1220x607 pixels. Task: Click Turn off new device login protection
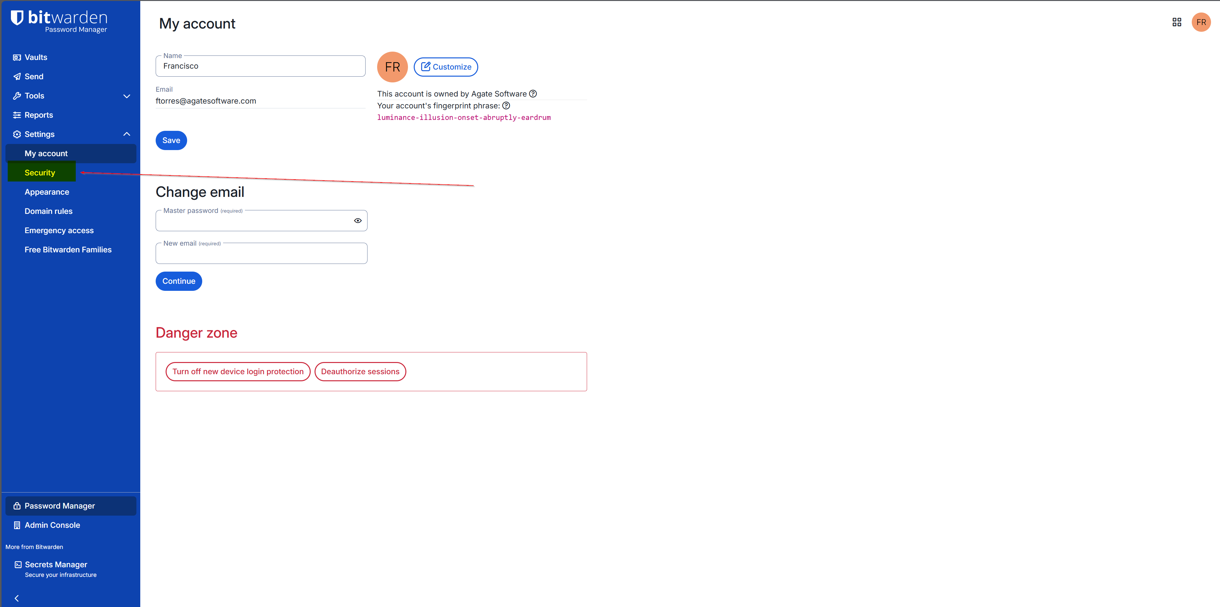coord(238,371)
